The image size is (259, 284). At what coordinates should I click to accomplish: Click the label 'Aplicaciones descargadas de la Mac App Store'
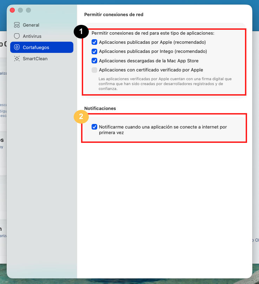[149, 61]
